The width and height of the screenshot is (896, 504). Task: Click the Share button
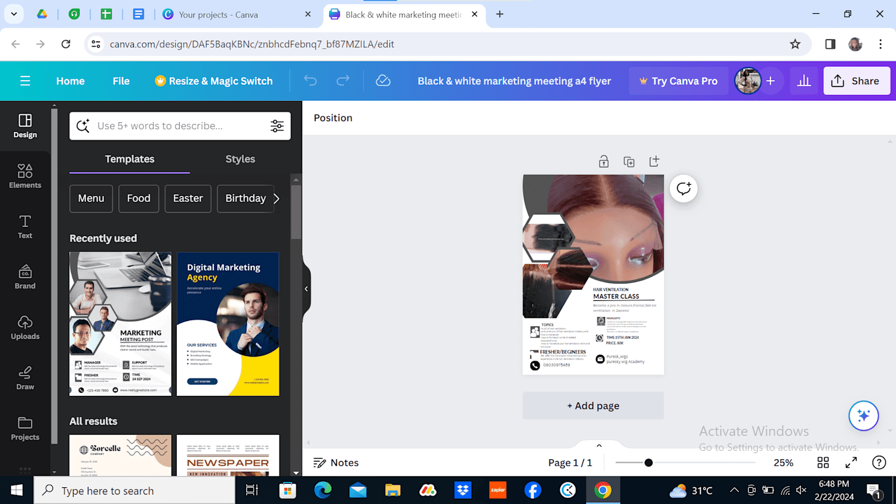(x=857, y=81)
